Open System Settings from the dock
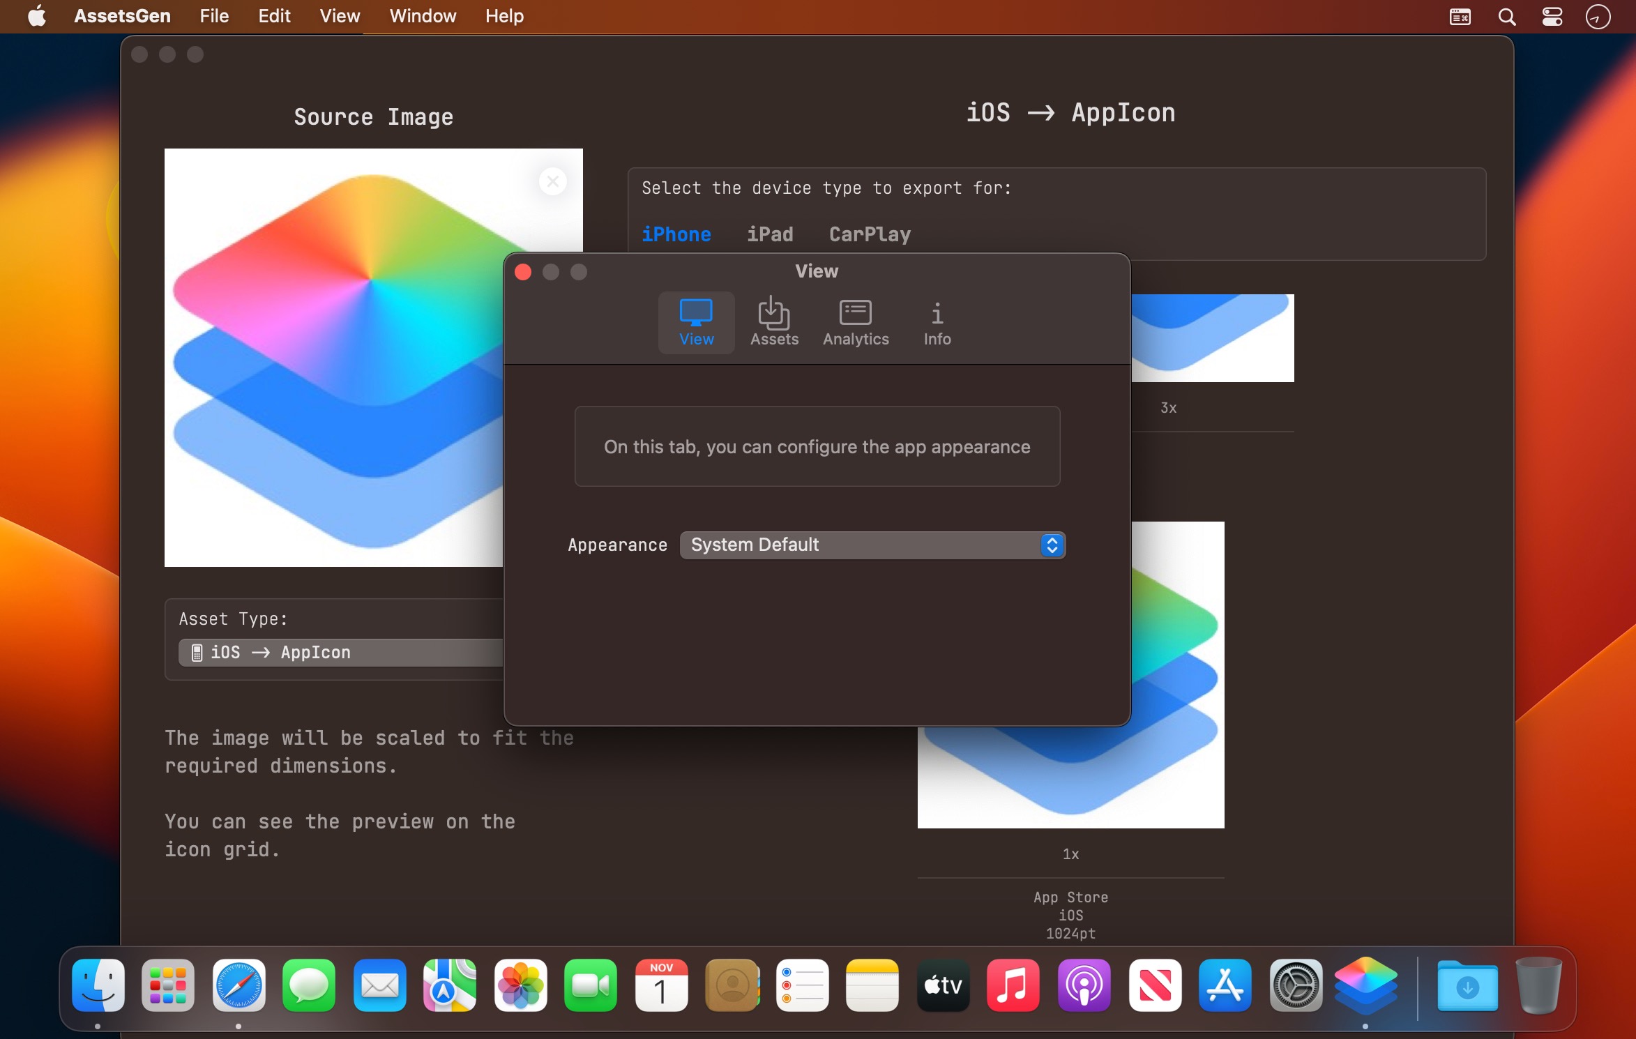This screenshot has width=1636, height=1039. (x=1295, y=985)
